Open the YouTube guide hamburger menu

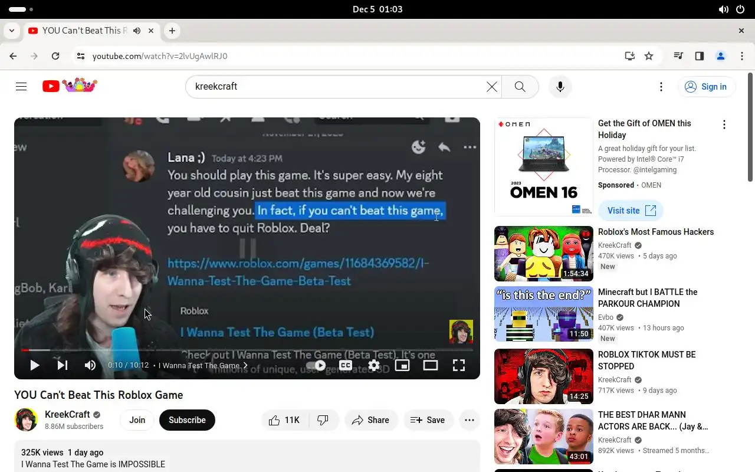pyautogui.click(x=21, y=87)
